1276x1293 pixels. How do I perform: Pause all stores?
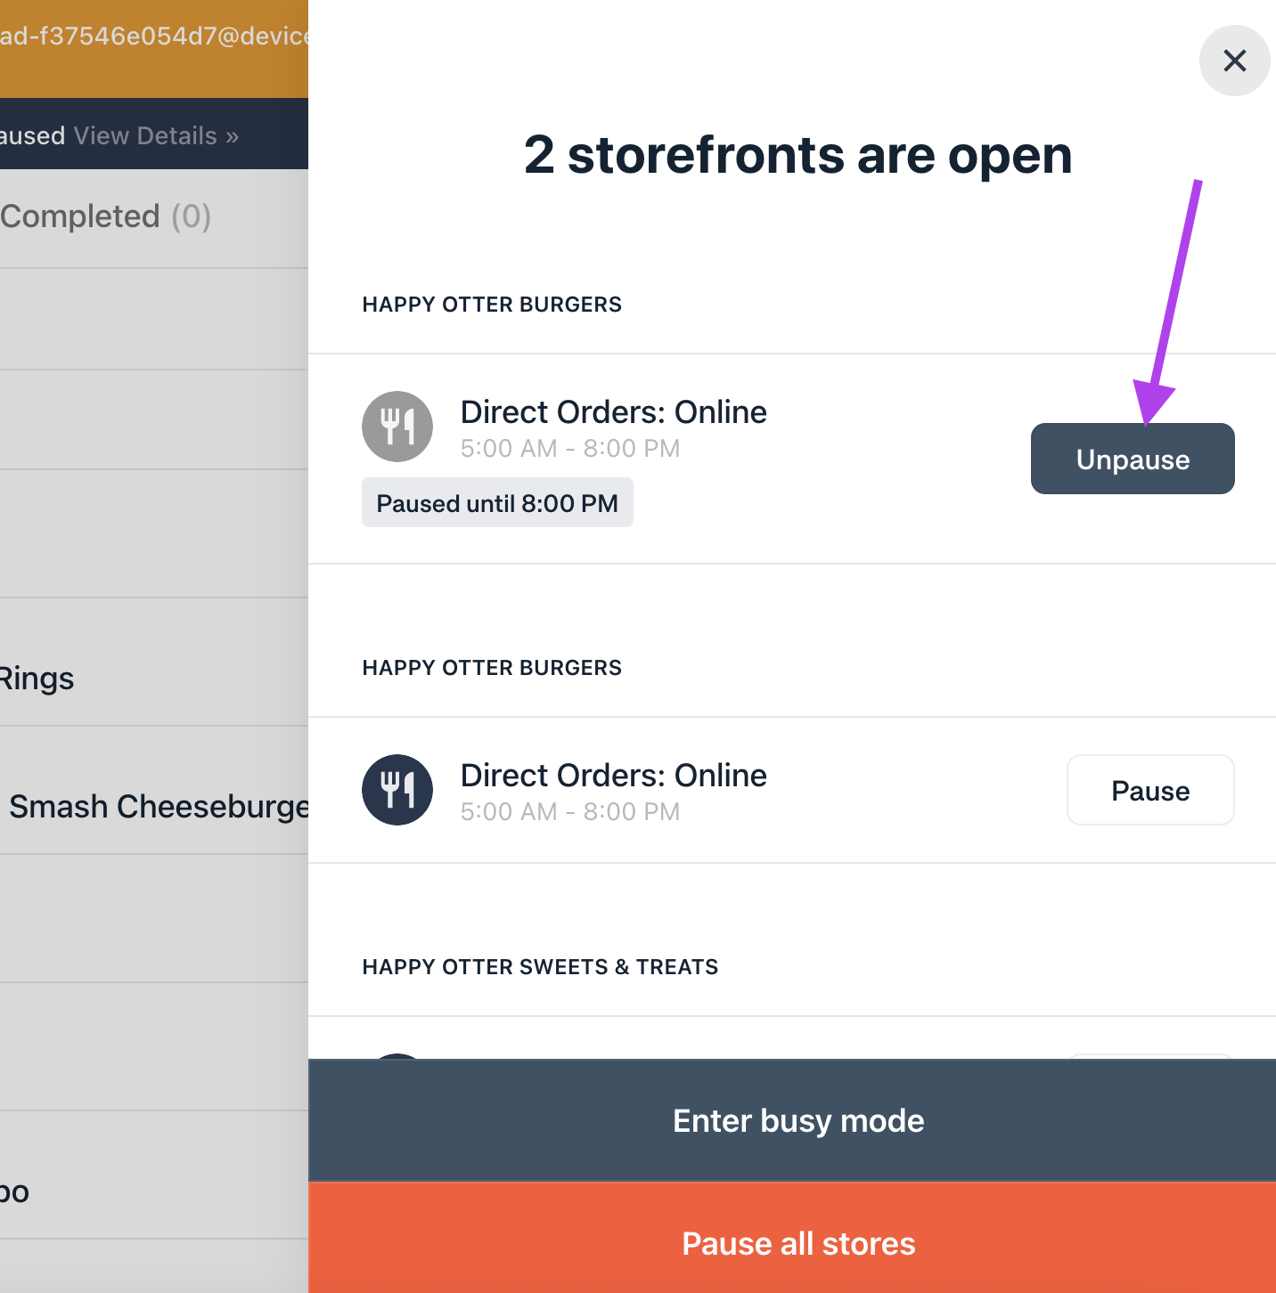pos(798,1243)
